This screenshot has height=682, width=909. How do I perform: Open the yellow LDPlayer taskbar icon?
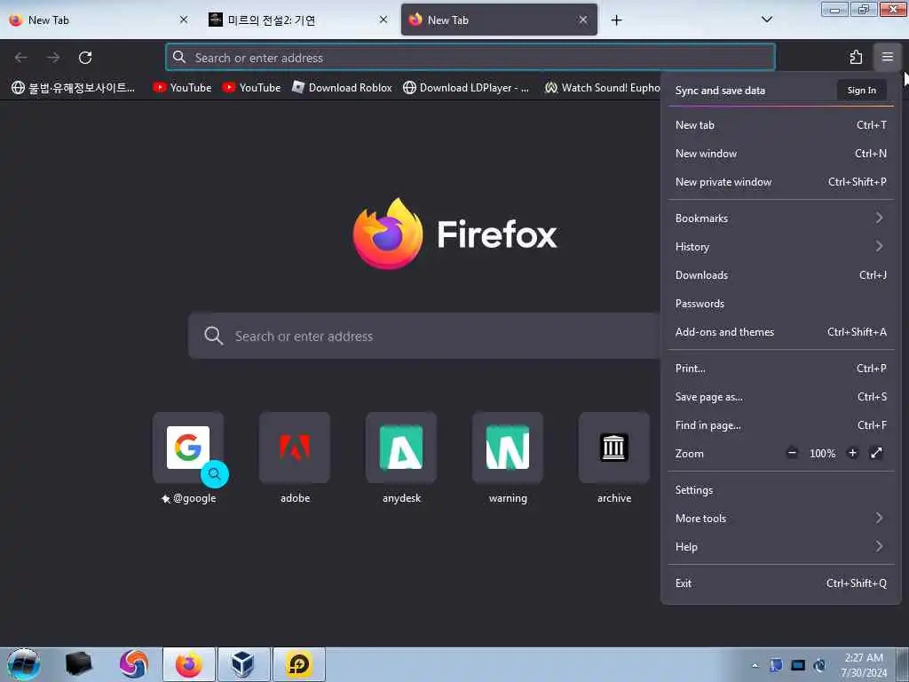(299, 664)
